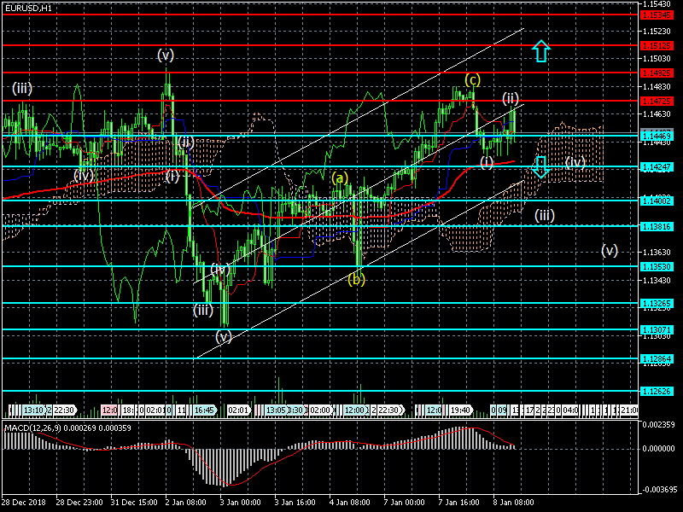Viewport: 683px width, 512px height.
Task: Click the 02:00 news event marker
Action: click(x=320, y=410)
